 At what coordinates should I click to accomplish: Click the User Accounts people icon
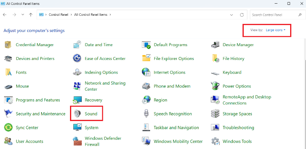[x=8, y=141]
